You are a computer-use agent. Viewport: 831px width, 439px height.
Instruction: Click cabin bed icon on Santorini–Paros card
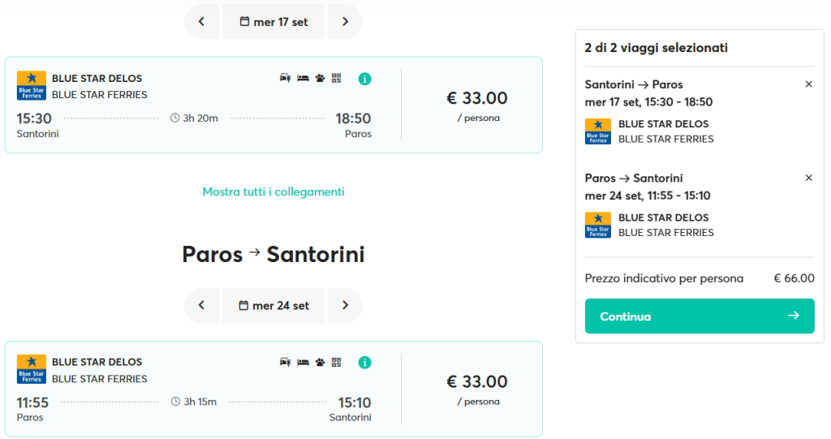[303, 79]
